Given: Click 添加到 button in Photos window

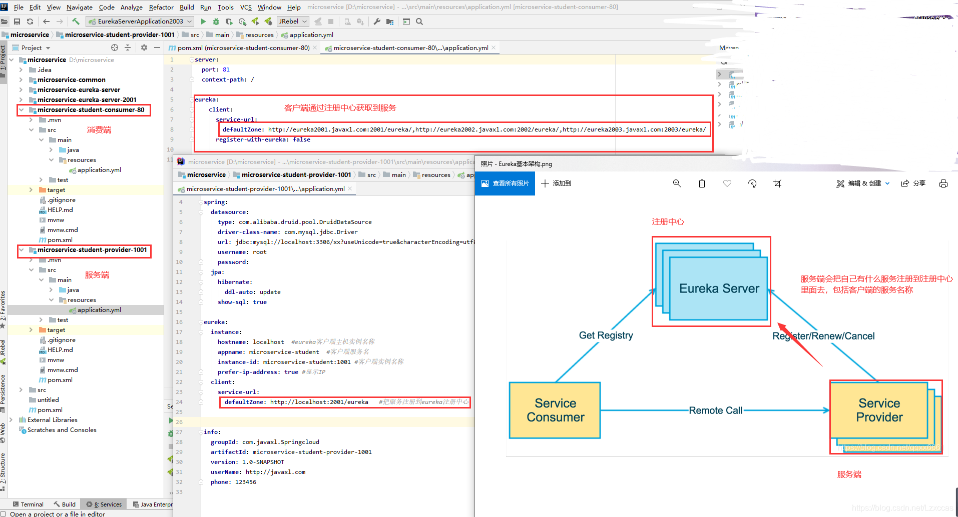Looking at the screenshot, I should pyautogui.click(x=556, y=183).
